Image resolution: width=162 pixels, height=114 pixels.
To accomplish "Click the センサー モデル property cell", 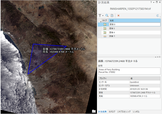I will [x=114, y=86].
